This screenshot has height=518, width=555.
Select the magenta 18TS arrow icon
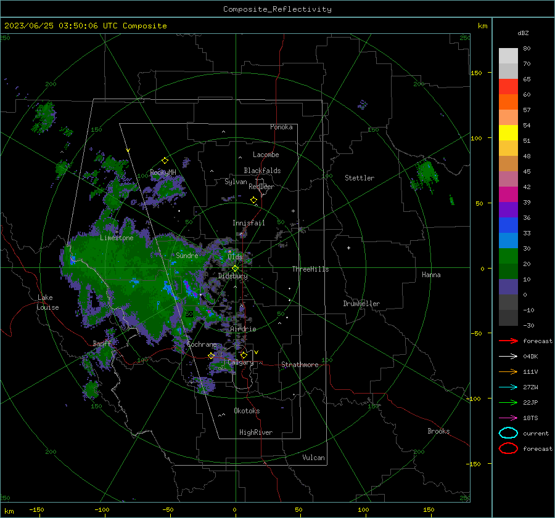(x=508, y=418)
